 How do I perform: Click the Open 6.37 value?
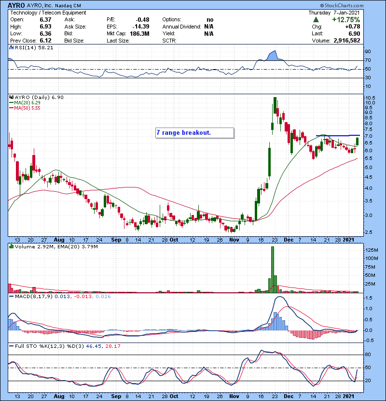click(x=45, y=20)
